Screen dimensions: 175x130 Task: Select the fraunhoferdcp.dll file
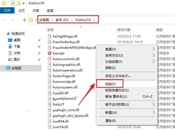(x=66, y=42)
